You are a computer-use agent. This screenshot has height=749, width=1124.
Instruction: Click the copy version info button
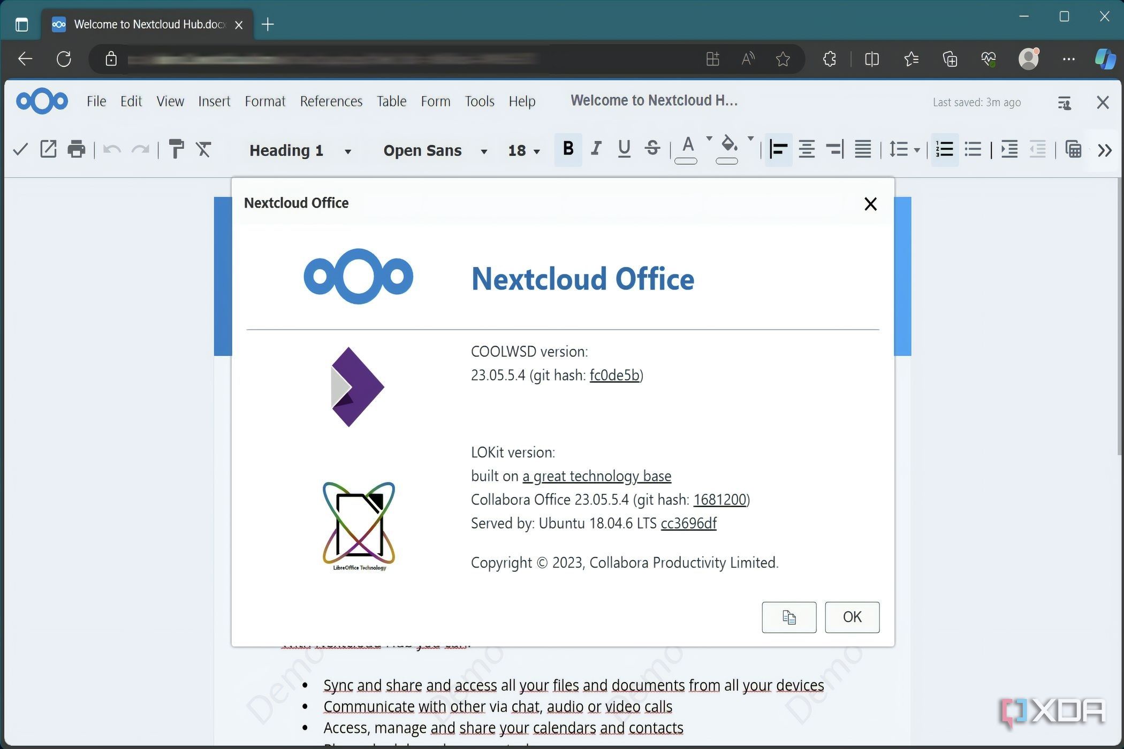coord(788,617)
